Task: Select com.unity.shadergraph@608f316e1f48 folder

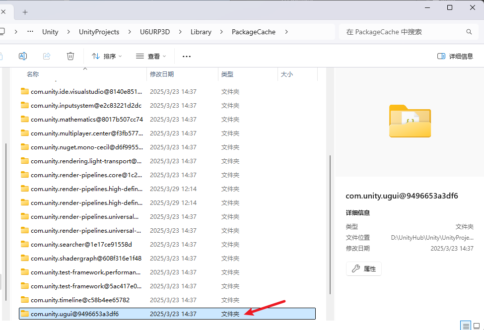Action: click(167, 258)
